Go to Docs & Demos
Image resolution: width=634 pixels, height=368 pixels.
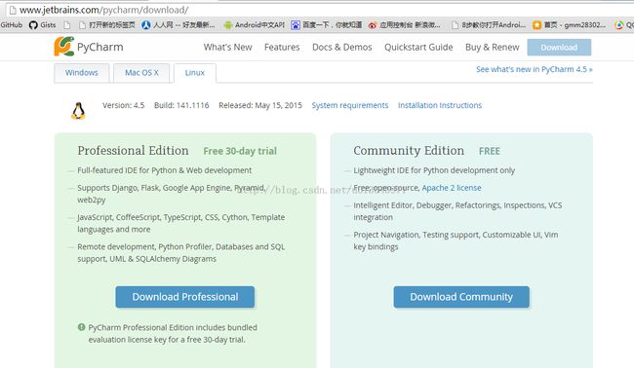pos(342,47)
